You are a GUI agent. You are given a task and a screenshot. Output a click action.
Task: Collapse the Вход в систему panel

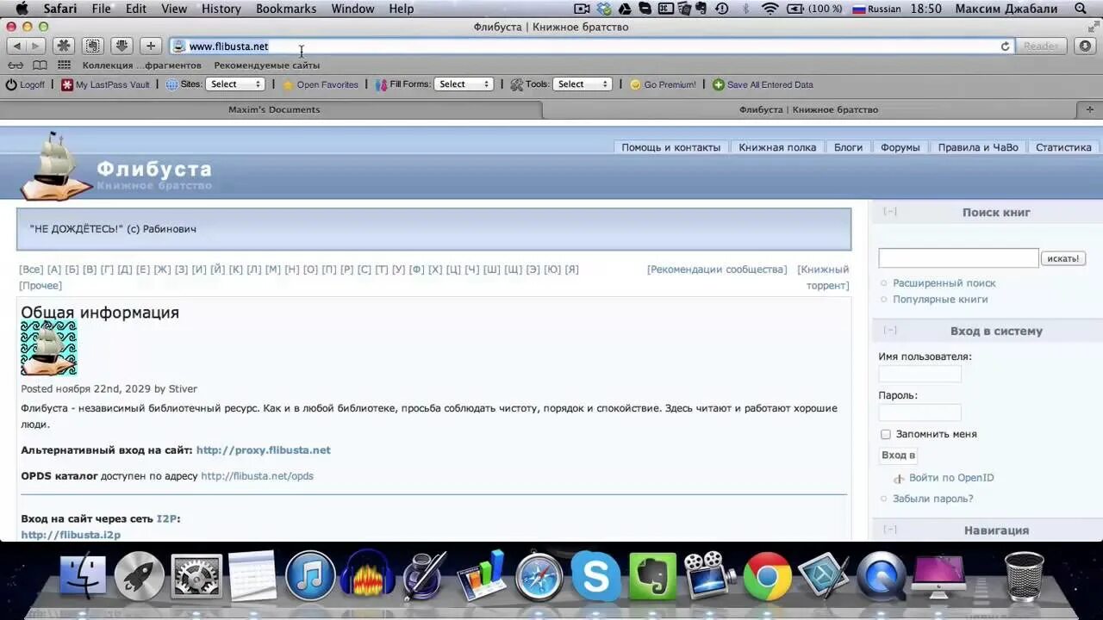point(890,331)
